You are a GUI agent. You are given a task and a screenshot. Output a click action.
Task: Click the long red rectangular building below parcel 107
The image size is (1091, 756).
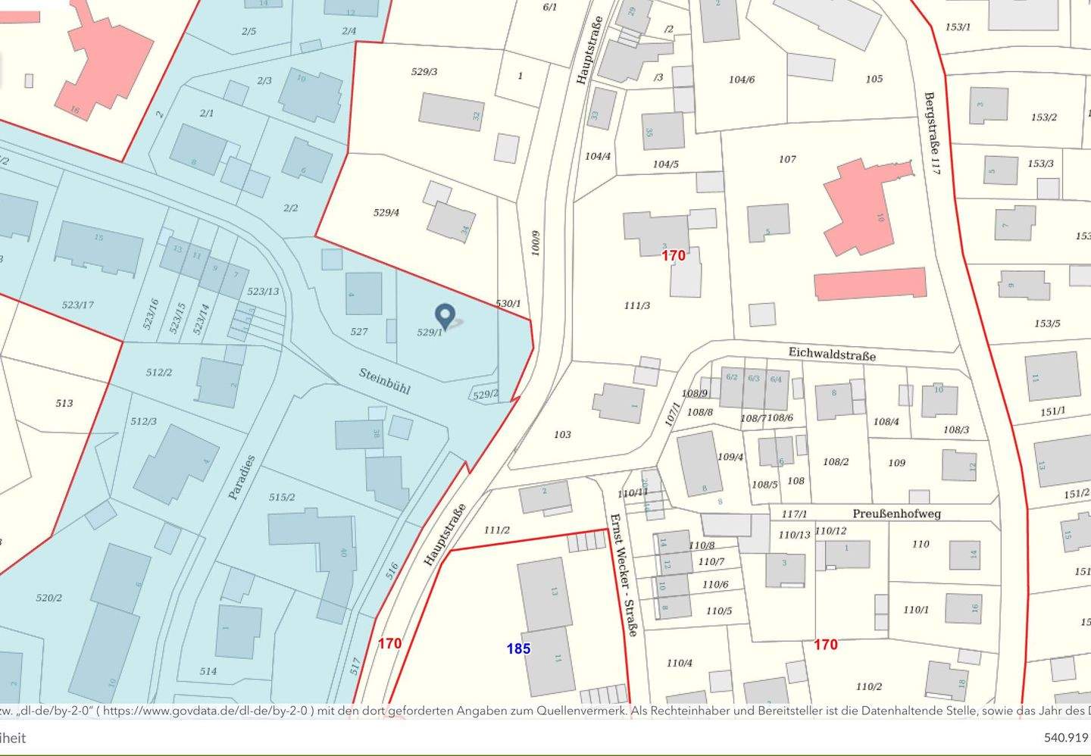(x=870, y=284)
